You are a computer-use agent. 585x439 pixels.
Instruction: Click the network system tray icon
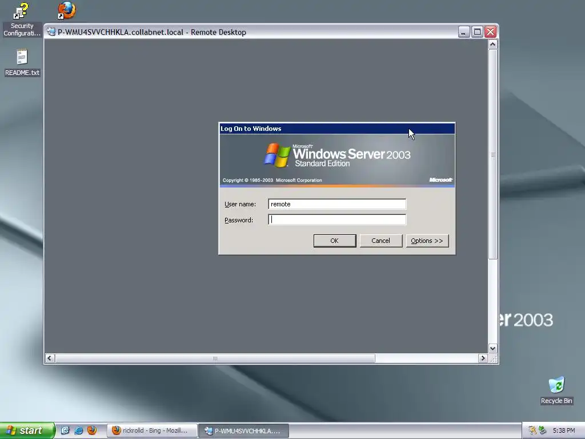click(542, 431)
